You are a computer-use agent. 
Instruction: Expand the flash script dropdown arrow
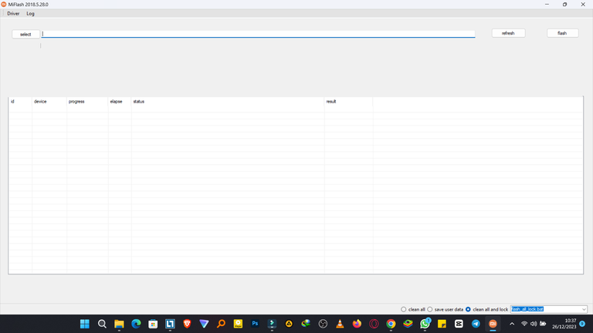(x=584, y=309)
